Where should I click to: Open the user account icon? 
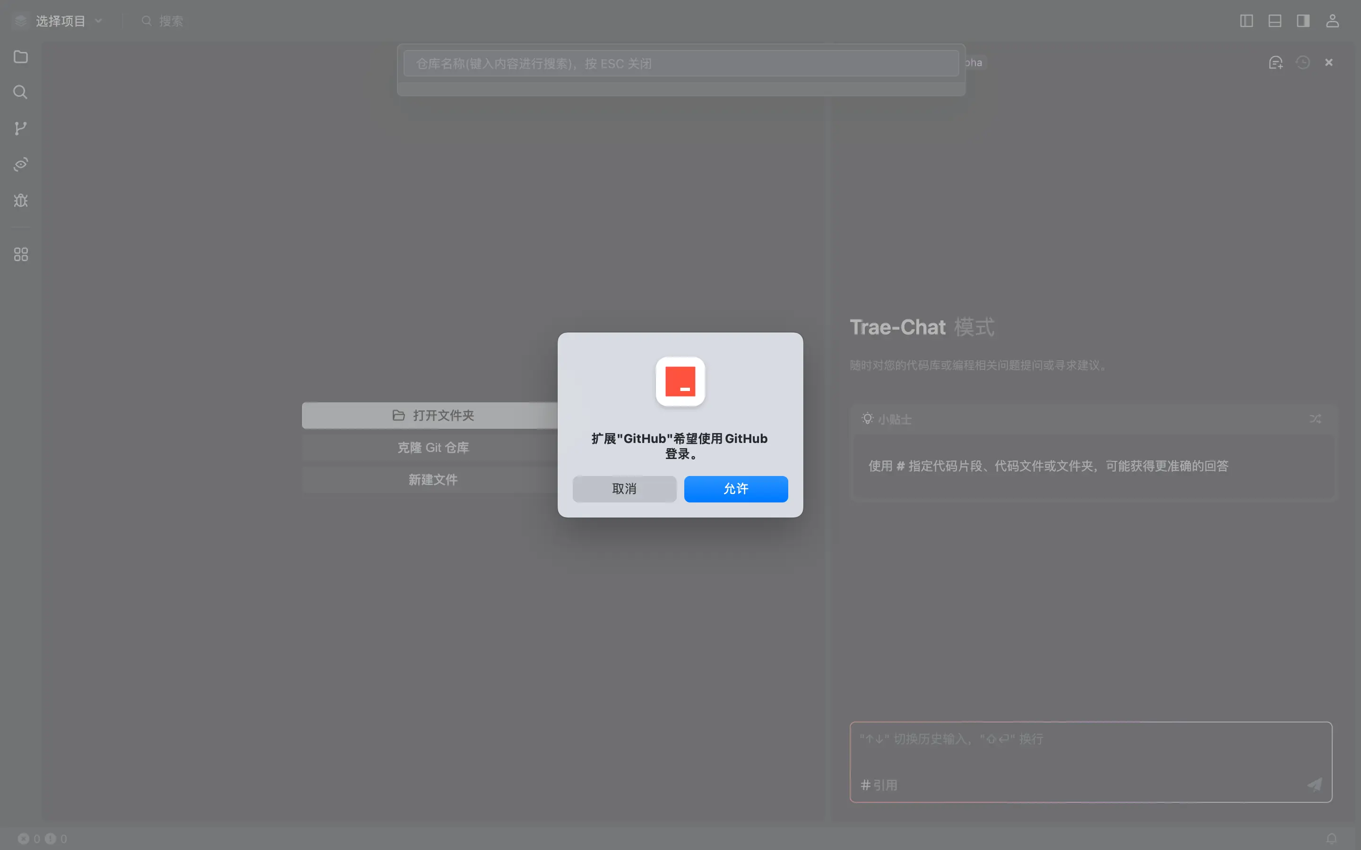point(1332,21)
